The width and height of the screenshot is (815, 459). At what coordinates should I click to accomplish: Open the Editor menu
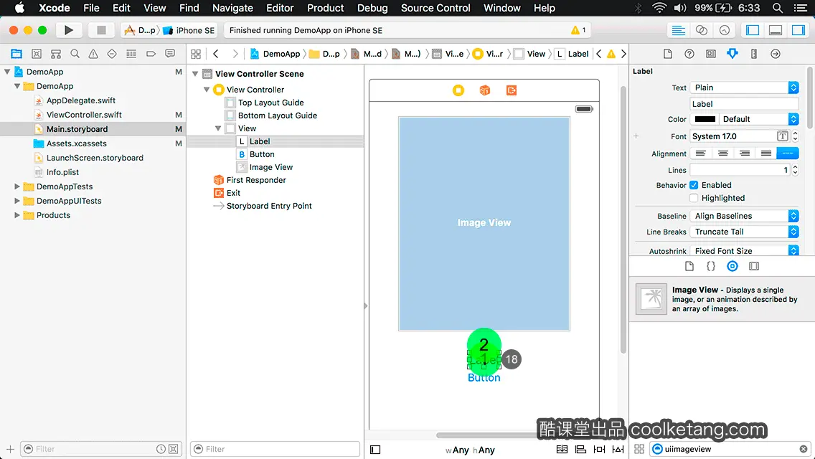click(x=280, y=8)
